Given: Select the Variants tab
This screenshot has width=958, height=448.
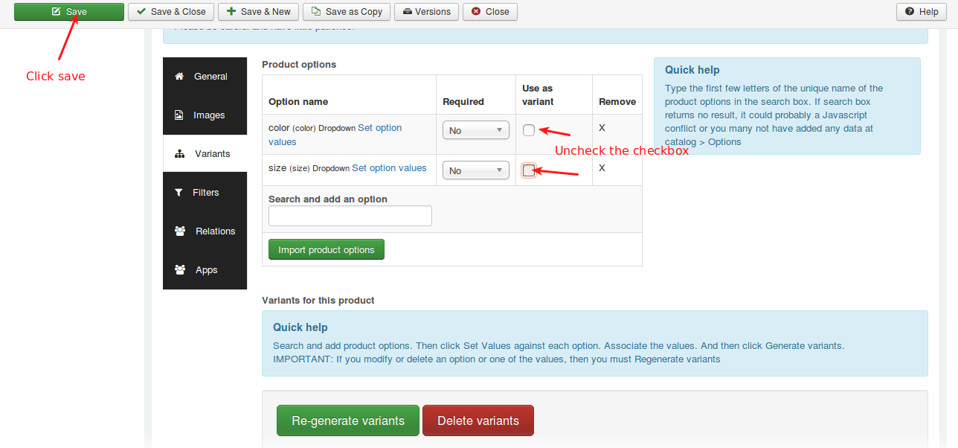Looking at the screenshot, I should click(205, 154).
